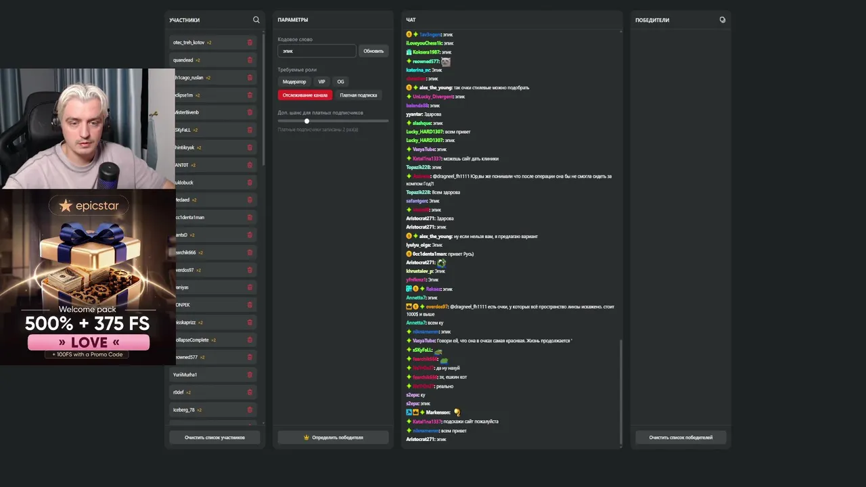Delete the aniyas row's trash icon
This screenshot has width=866, height=487.
pyautogui.click(x=250, y=287)
